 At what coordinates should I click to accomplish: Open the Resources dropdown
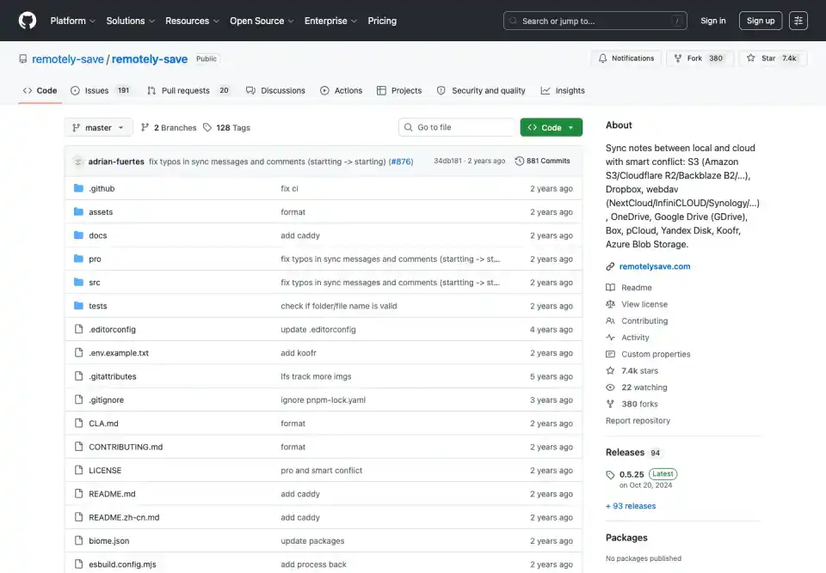tap(192, 21)
